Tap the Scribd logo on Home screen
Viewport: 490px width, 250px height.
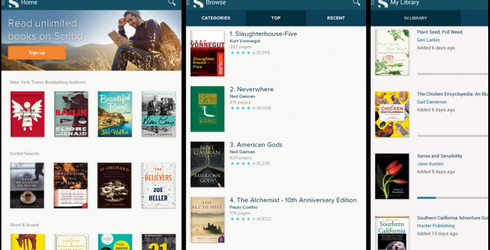(x=13, y=3)
